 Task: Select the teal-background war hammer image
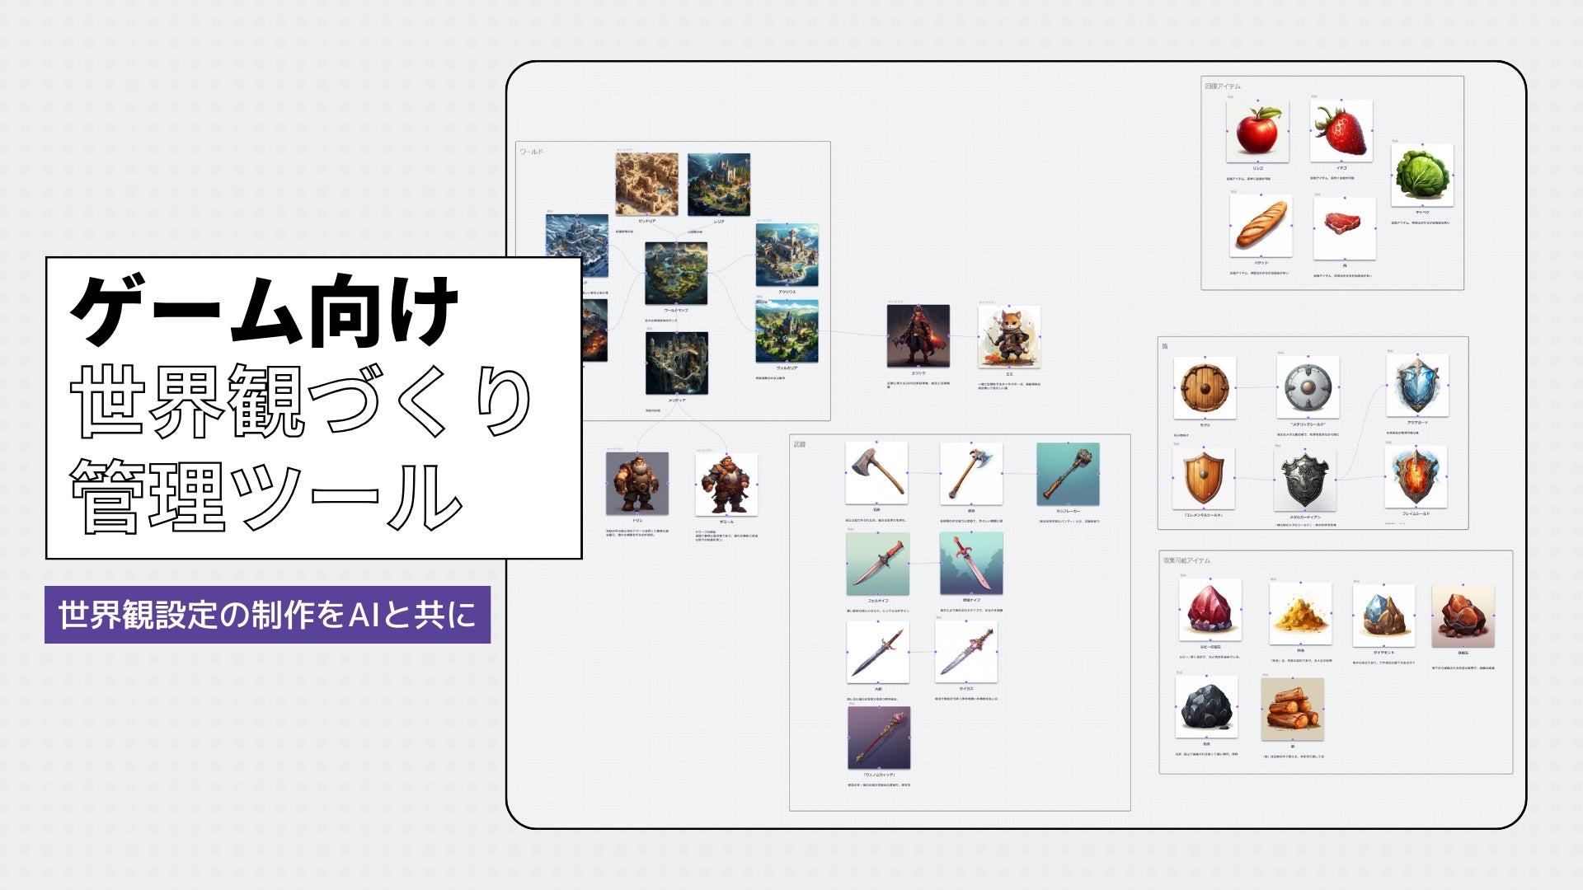coord(1067,474)
